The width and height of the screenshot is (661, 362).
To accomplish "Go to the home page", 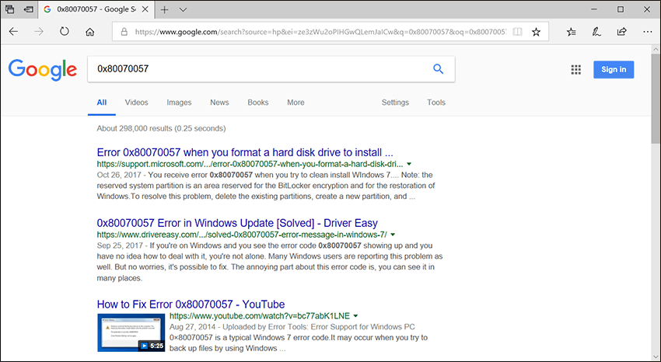I will pyautogui.click(x=89, y=32).
